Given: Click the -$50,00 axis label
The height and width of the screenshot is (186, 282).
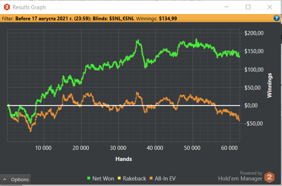Looking at the screenshot, I should point(253,124).
